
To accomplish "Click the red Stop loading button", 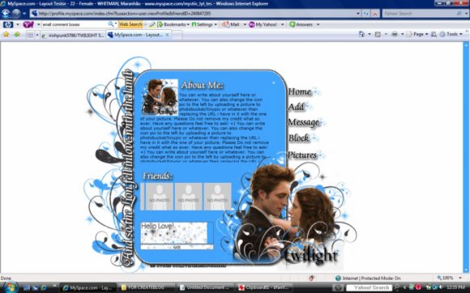I will pos(375,14).
